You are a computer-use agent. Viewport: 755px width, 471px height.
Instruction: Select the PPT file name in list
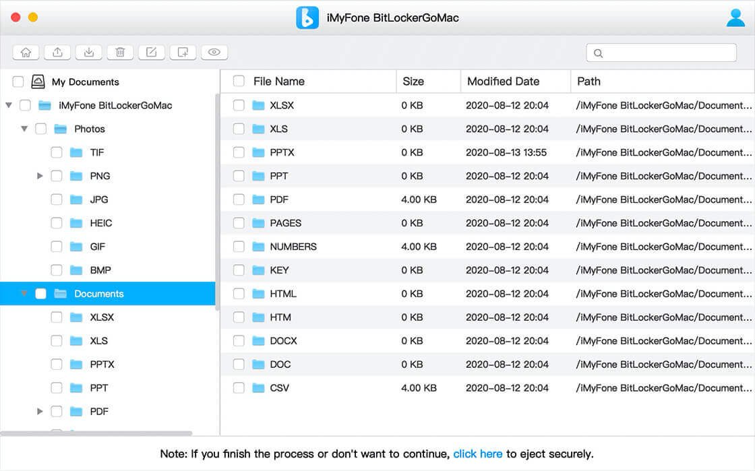click(x=279, y=176)
